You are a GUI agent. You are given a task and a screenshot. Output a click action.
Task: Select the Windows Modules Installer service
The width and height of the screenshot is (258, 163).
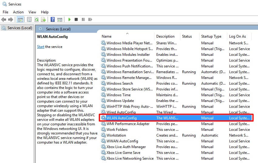tap(176, 55)
